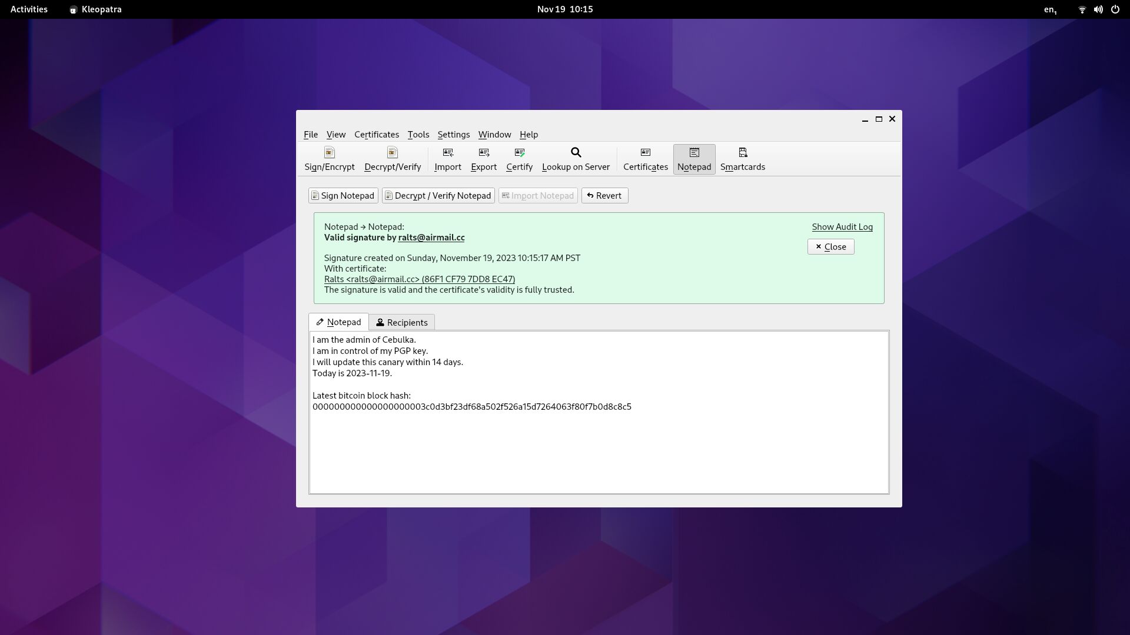The image size is (1130, 635).
Task: Click the Certificates toolbar icon
Action: [x=645, y=158]
